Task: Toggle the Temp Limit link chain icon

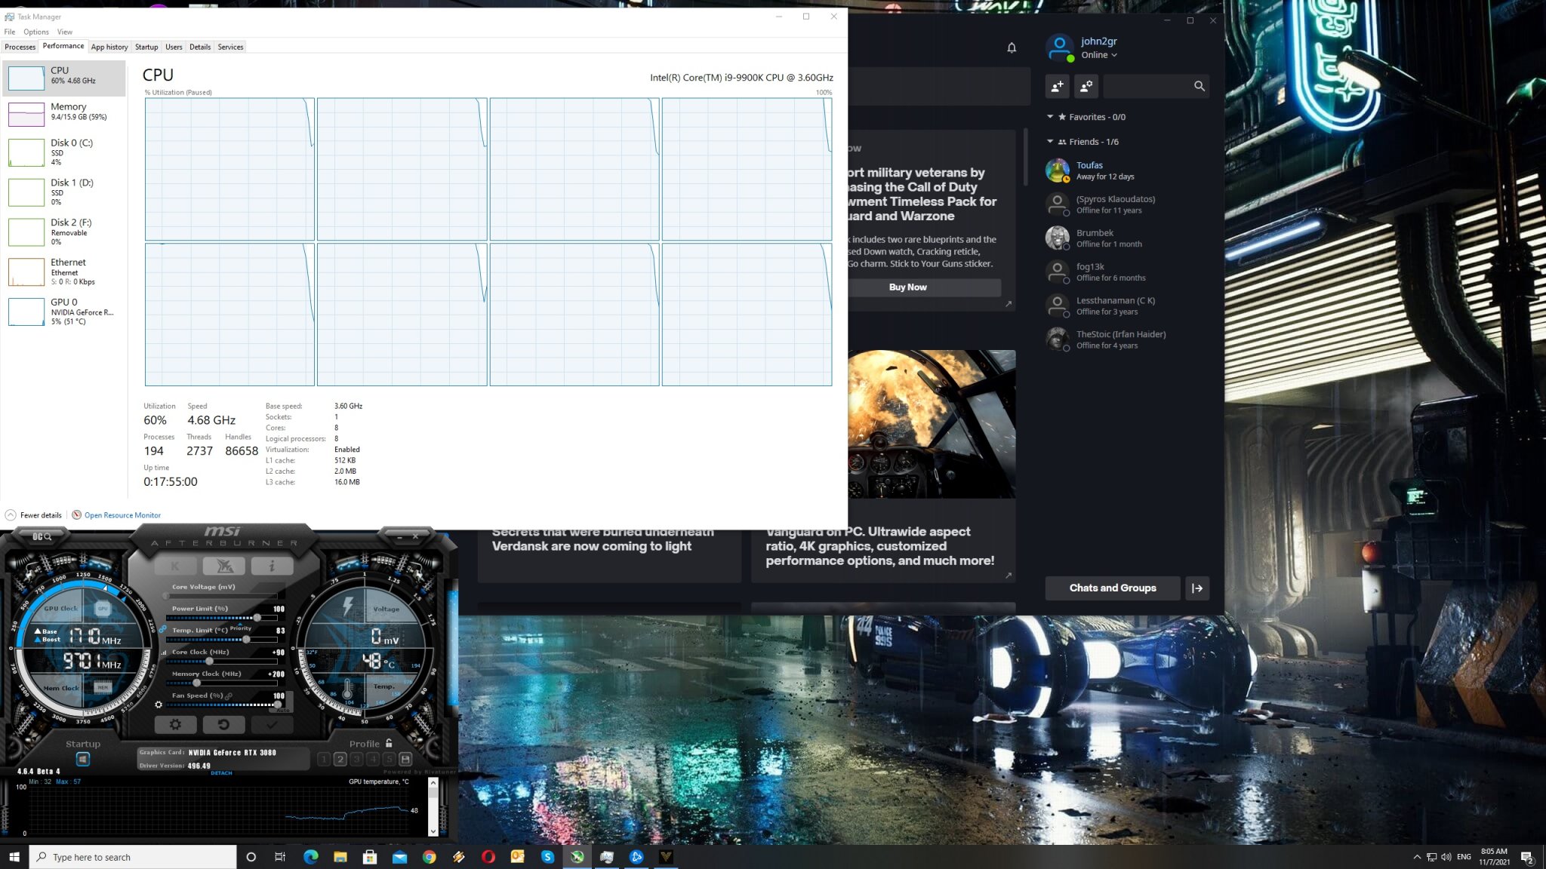Action: (x=163, y=630)
